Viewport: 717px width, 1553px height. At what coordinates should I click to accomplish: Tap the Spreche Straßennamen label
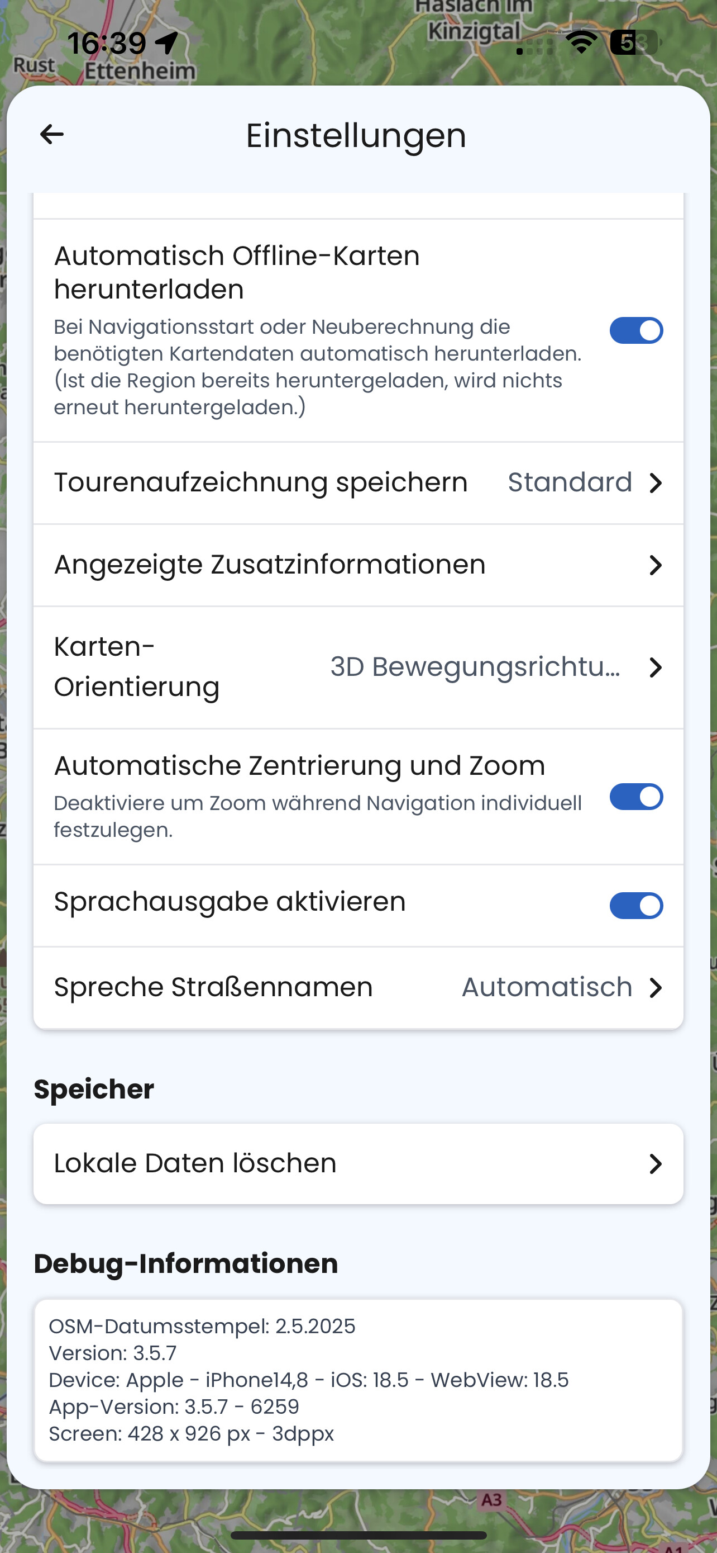(x=213, y=987)
